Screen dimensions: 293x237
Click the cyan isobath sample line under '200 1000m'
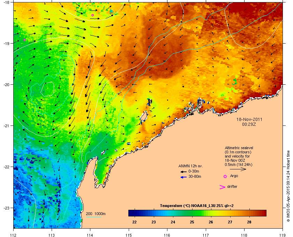[93, 217]
